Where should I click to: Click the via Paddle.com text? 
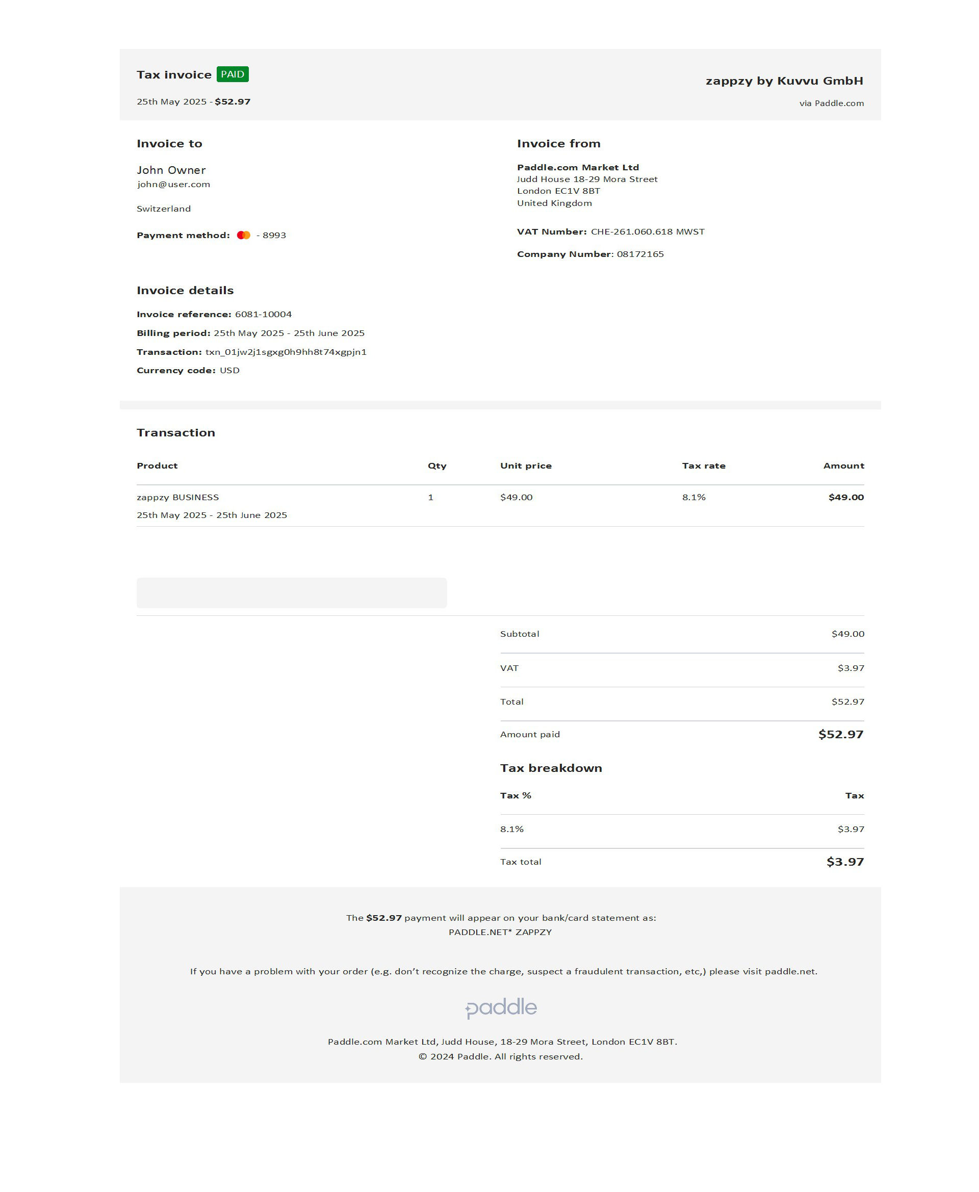tap(831, 103)
